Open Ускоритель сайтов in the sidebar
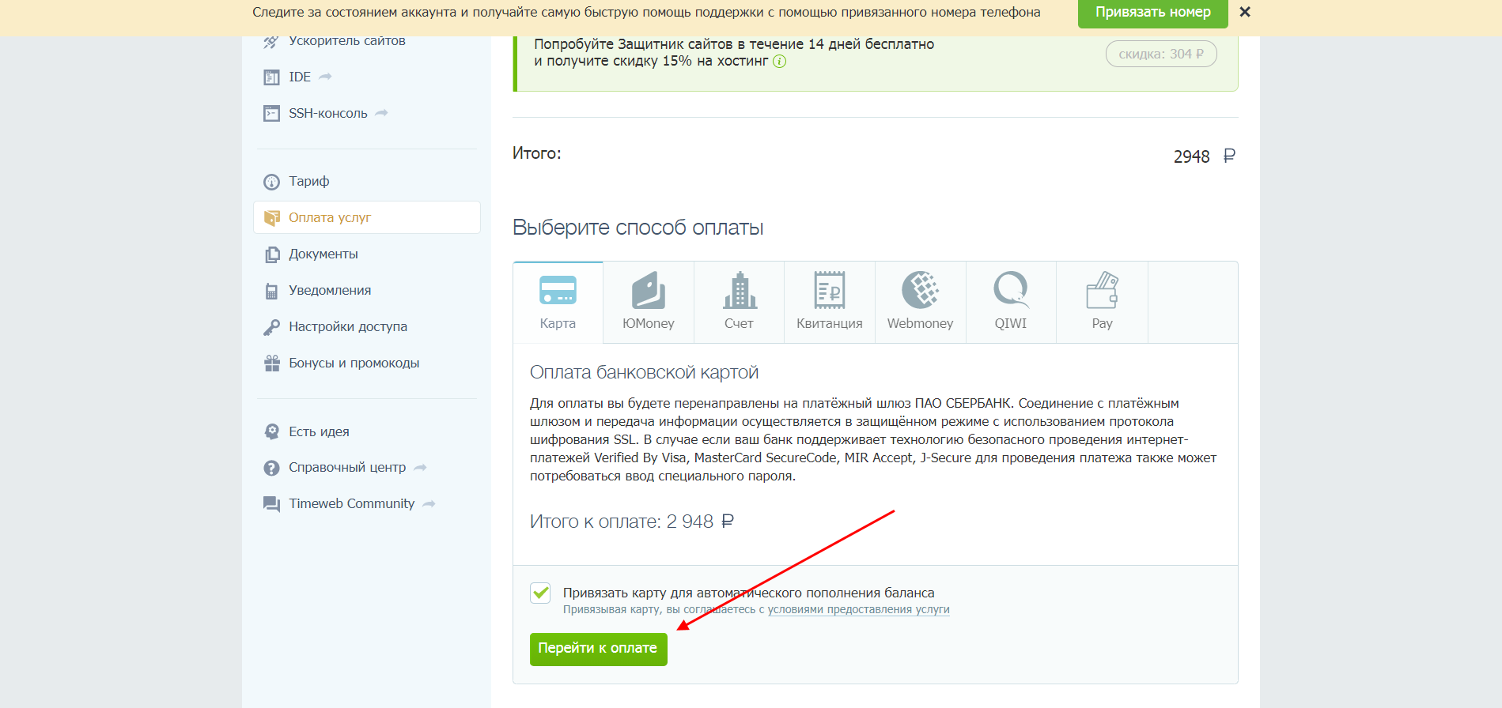 346,41
